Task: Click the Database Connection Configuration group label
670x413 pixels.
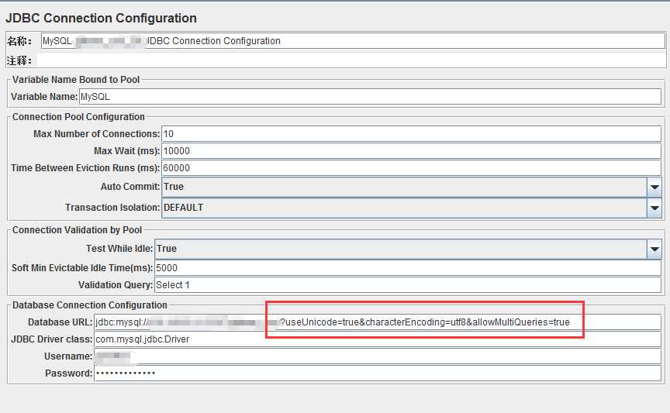Action: click(x=90, y=305)
